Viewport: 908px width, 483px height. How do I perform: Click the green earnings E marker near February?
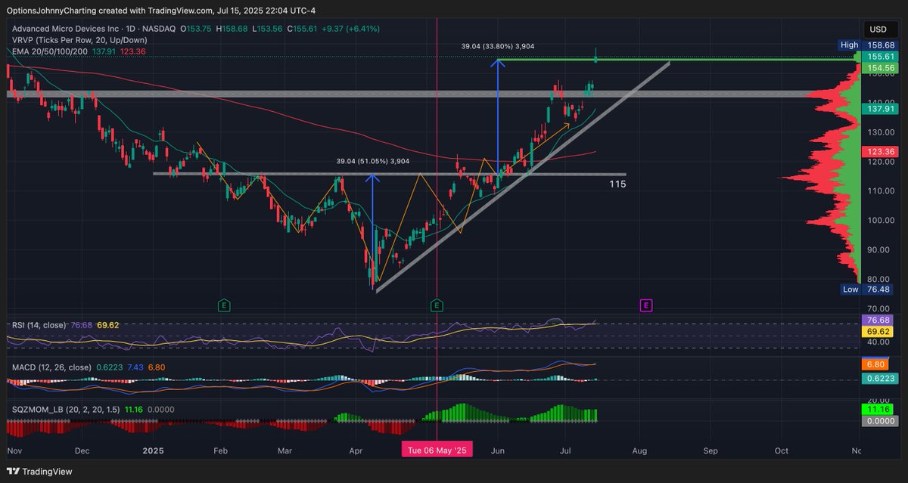(x=224, y=305)
